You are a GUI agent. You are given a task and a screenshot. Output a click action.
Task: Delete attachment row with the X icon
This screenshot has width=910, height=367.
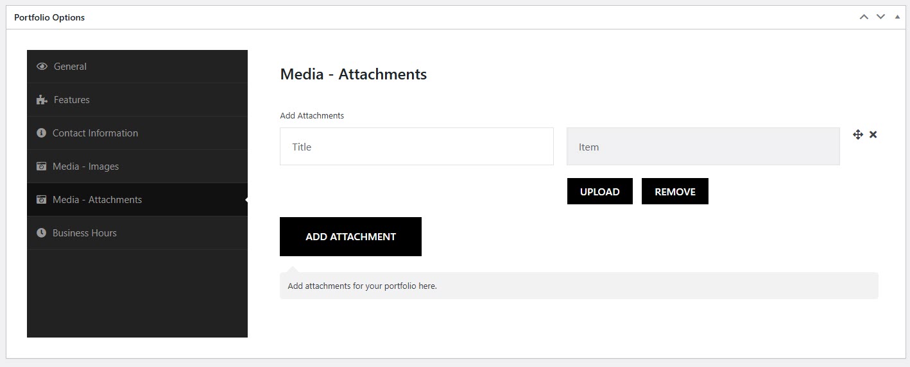873,135
